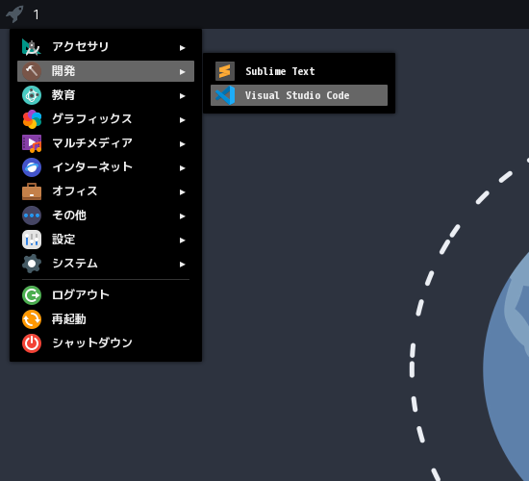Click the グラフィックス colorful flower icon

pyautogui.click(x=32, y=119)
